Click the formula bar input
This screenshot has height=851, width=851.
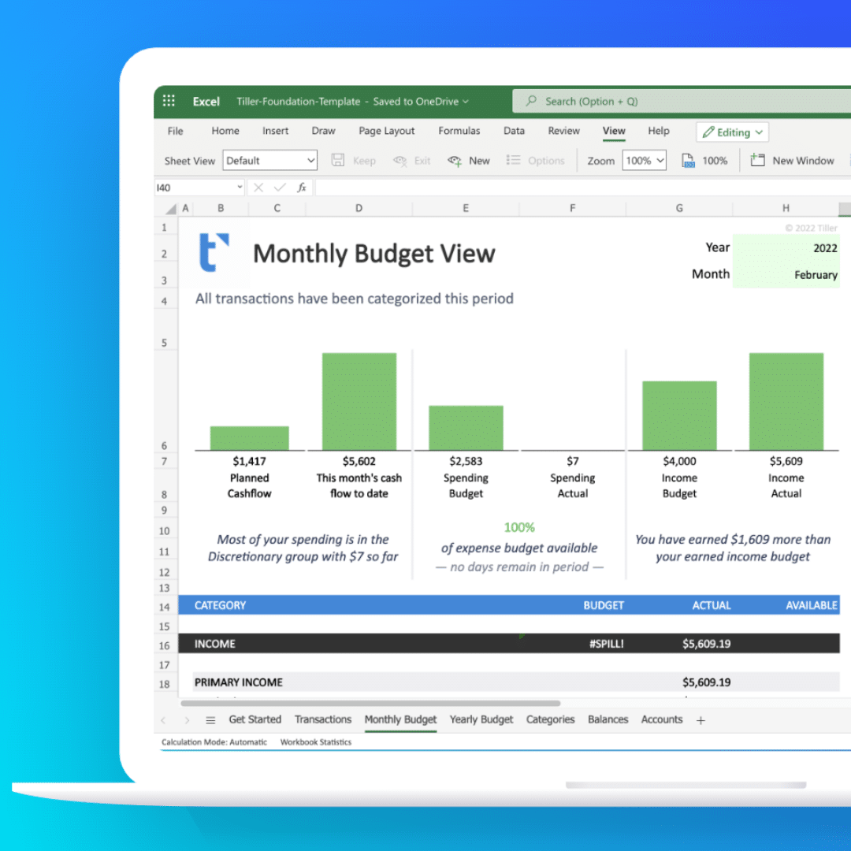click(583, 188)
